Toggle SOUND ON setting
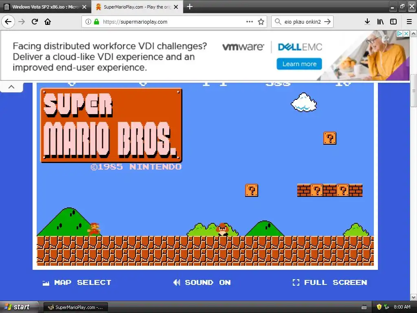Image resolution: width=417 pixels, height=313 pixels. coord(202,282)
